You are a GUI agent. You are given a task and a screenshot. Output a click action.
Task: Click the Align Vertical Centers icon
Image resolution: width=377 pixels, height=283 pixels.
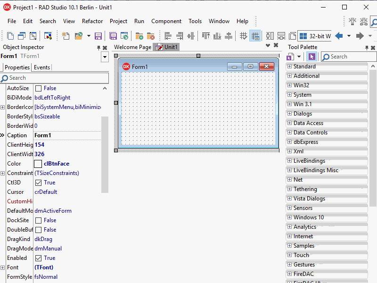tap(229, 36)
